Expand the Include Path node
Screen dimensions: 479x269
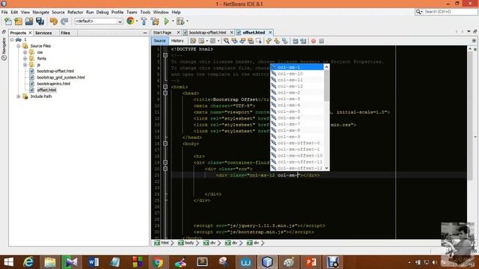[x=19, y=96]
